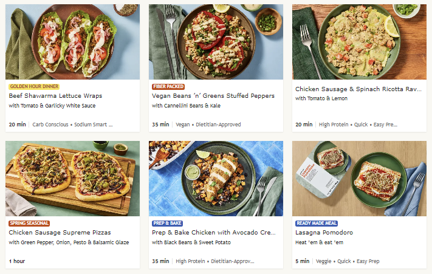The height and width of the screenshot is (274, 432).
Task: Click the blue Prep & Bake badge
Action: pyautogui.click(x=170, y=224)
